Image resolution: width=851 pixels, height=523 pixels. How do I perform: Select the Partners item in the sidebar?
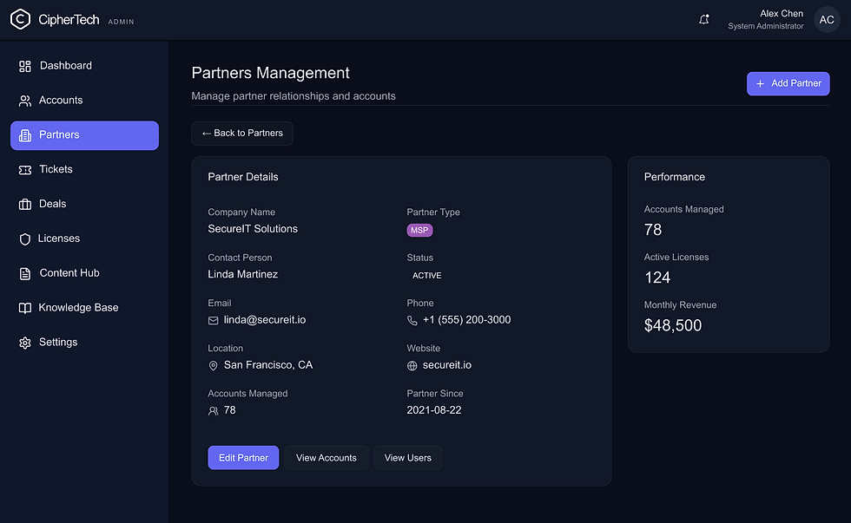(x=61, y=134)
